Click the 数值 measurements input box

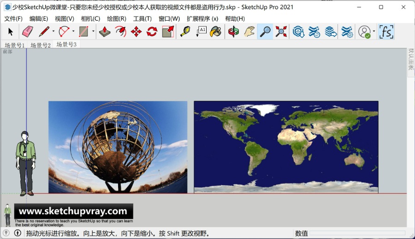(x=357, y=233)
